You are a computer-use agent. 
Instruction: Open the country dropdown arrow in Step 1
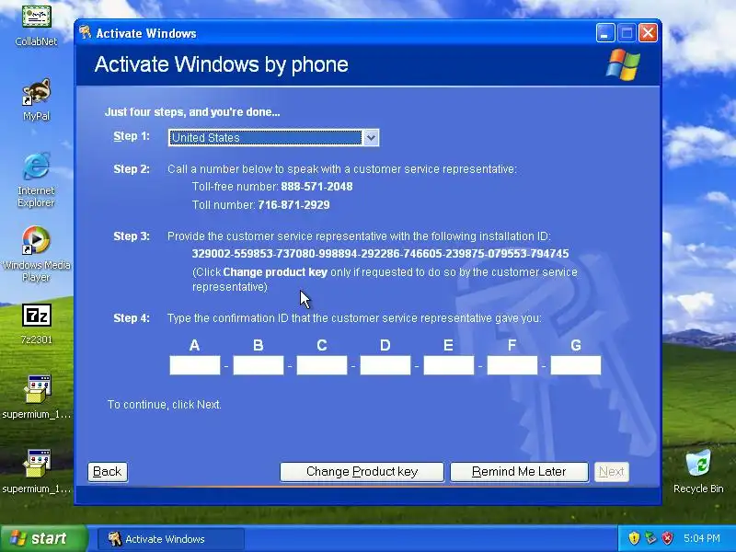coord(371,137)
